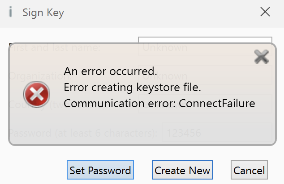Focus the Country code input field
284x184 pixels.
(x=205, y=105)
